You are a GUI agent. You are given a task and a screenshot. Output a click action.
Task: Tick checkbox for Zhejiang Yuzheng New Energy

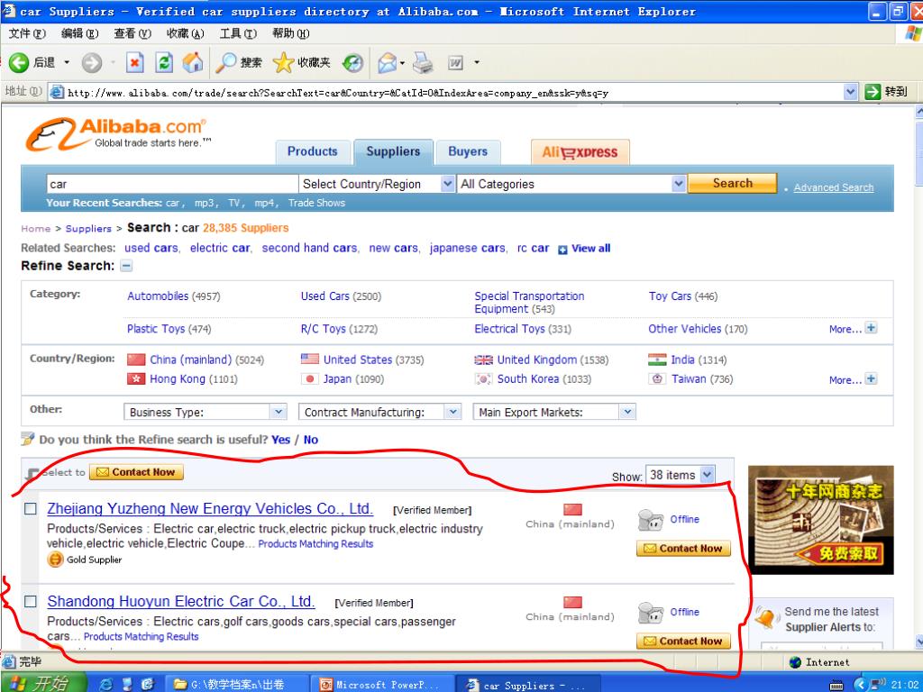coord(30,509)
